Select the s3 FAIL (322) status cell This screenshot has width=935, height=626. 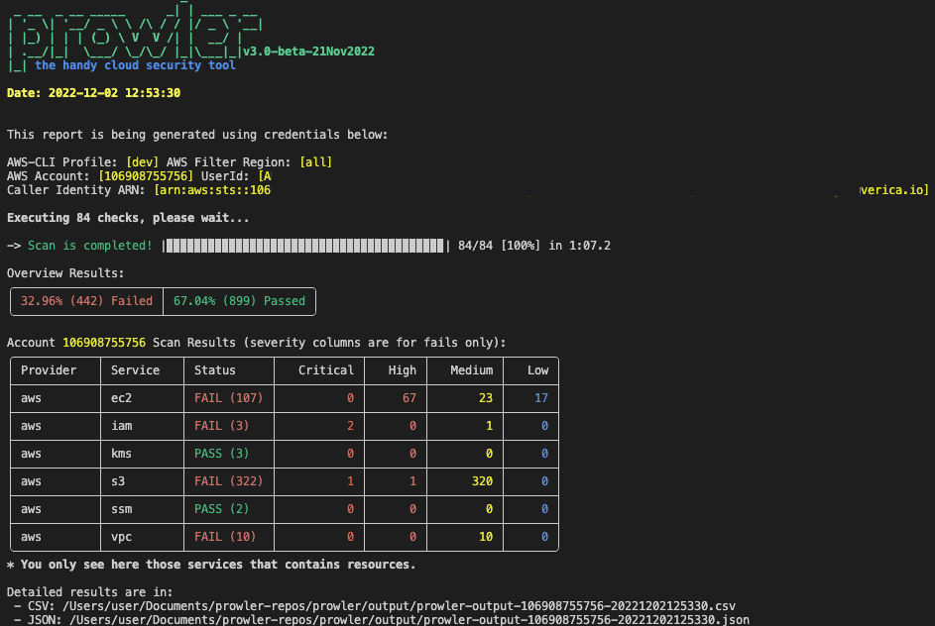click(x=226, y=481)
